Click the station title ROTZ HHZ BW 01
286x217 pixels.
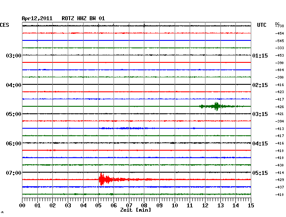pyautogui.click(x=83, y=18)
